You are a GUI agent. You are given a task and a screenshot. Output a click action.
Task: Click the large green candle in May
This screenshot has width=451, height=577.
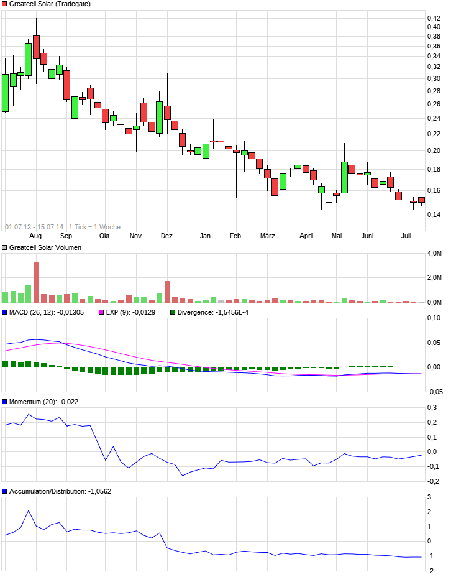point(344,177)
